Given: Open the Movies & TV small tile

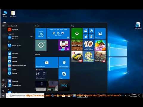Looking at the screenshot, I should click(86, 31).
